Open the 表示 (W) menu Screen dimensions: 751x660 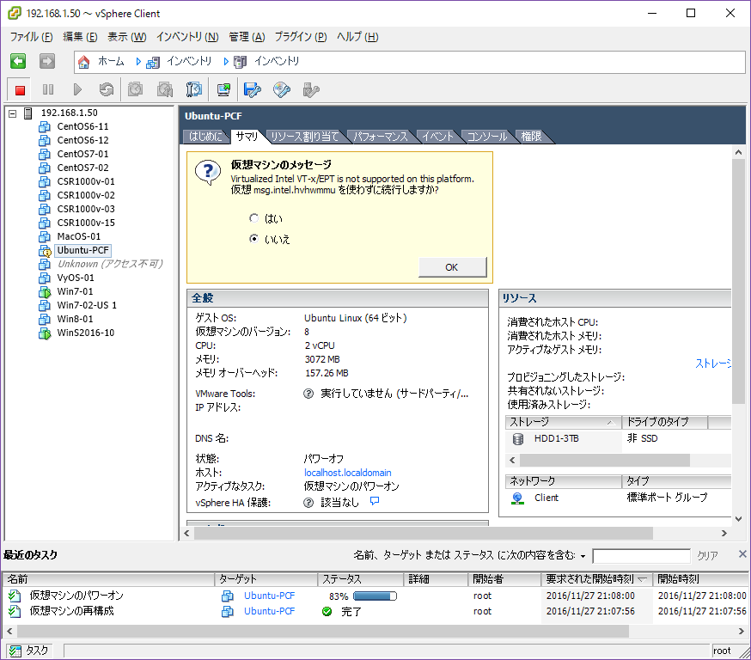point(126,37)
